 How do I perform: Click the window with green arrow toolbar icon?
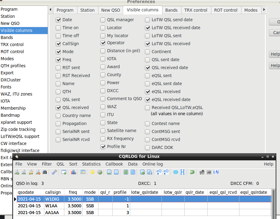pos(64,172)
